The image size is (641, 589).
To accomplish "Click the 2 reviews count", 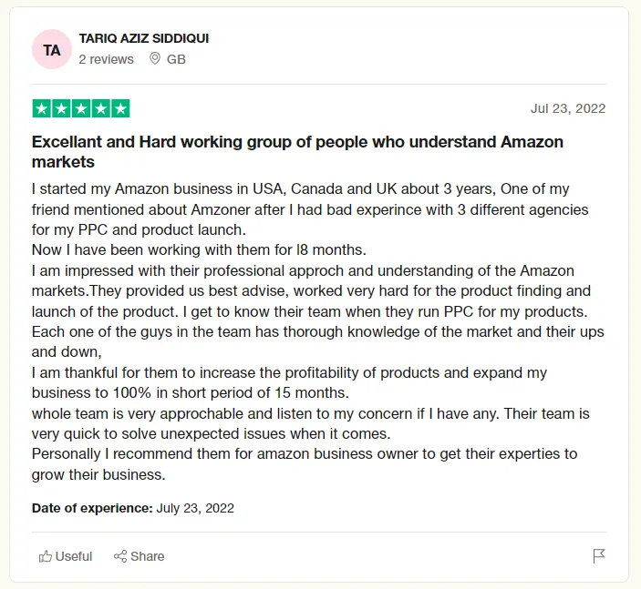I will [107, 59].
